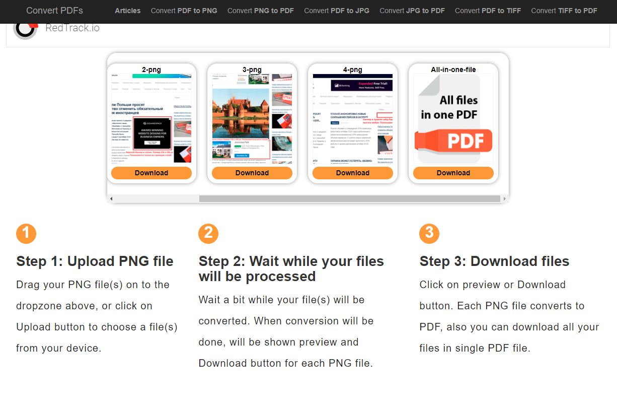Download the 4-png converted file
The image size is (617, 405).
[x=352, y=172]
